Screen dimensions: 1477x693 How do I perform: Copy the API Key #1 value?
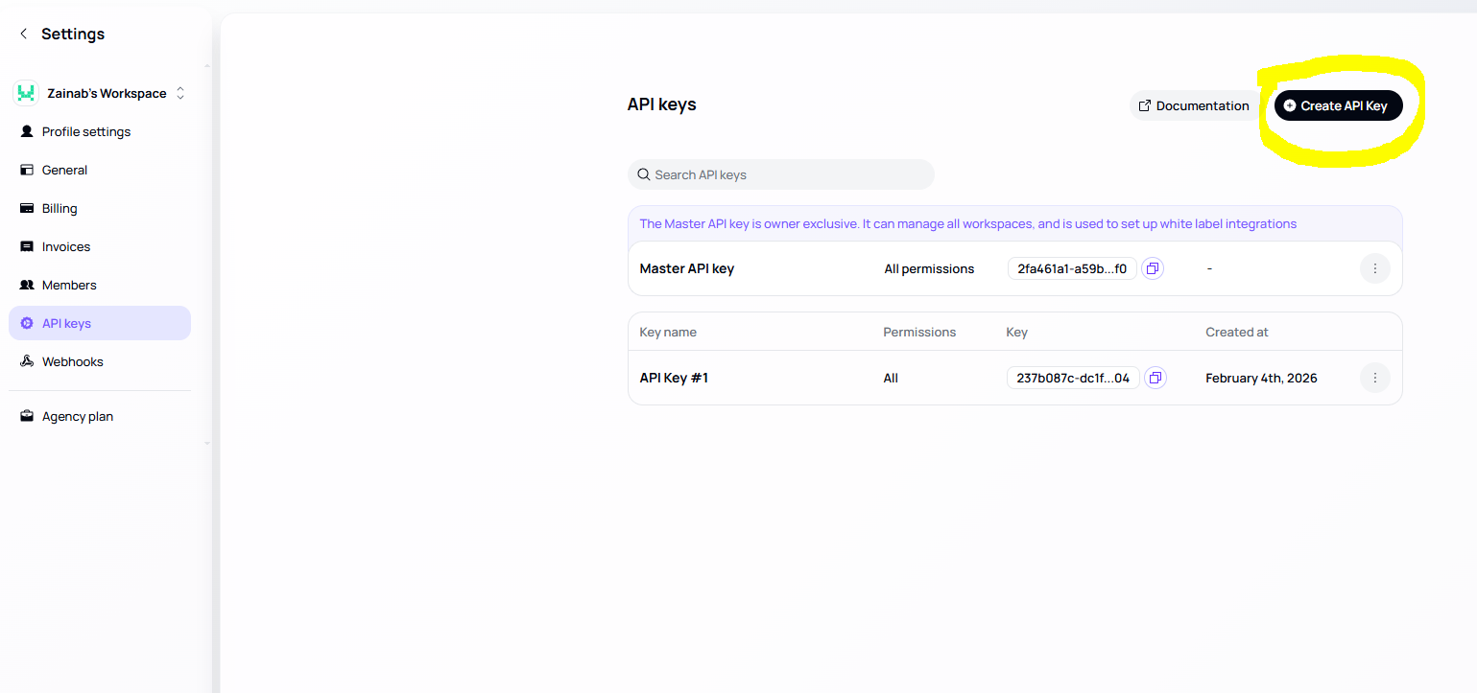click(x=1155, y=378)
